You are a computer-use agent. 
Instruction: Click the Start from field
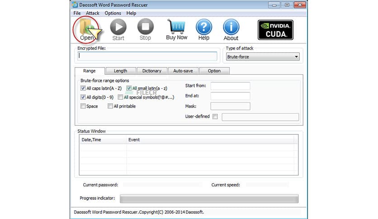[230, 86]
